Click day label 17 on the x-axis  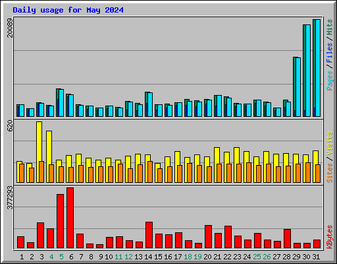click(178, 257)
